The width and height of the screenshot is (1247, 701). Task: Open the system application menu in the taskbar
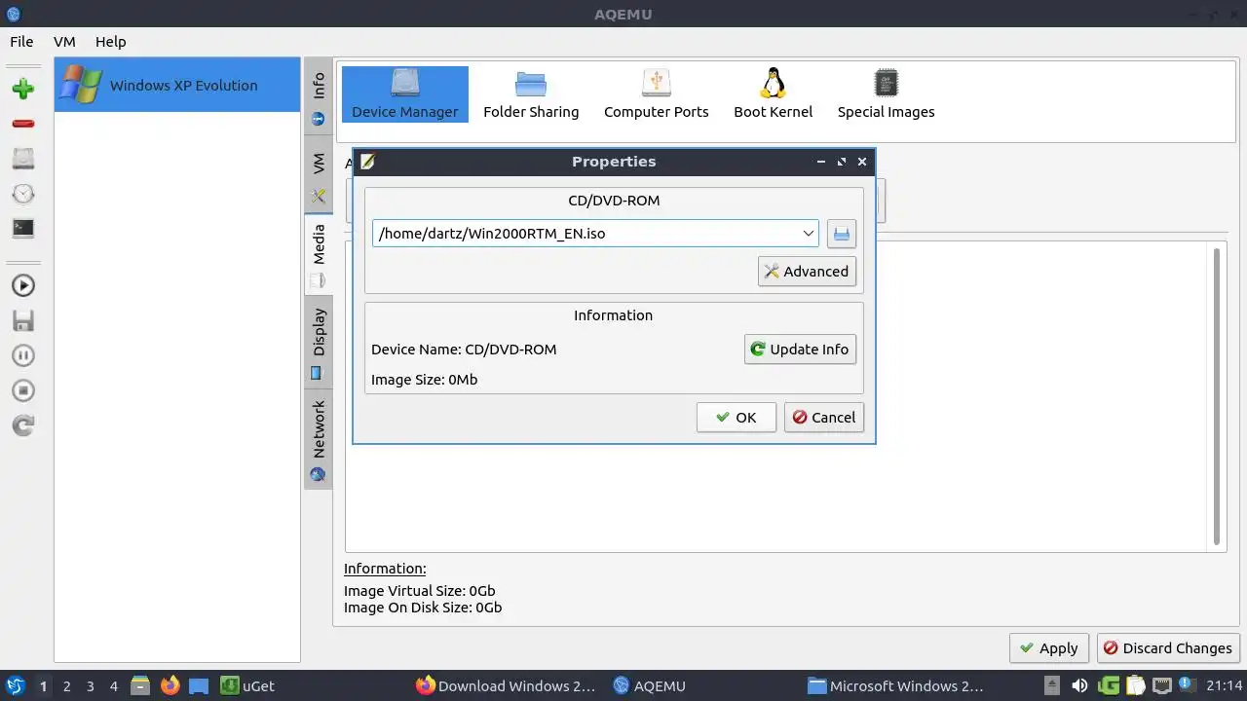(x=16, y=686)
